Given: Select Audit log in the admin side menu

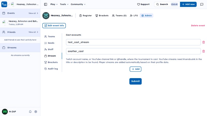Looking at the screenshot, I should tap(51, 69).
